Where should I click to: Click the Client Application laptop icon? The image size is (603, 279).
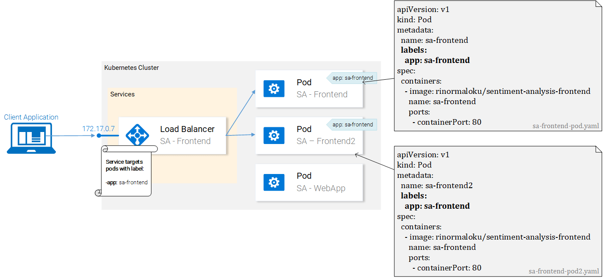[31, 138]
